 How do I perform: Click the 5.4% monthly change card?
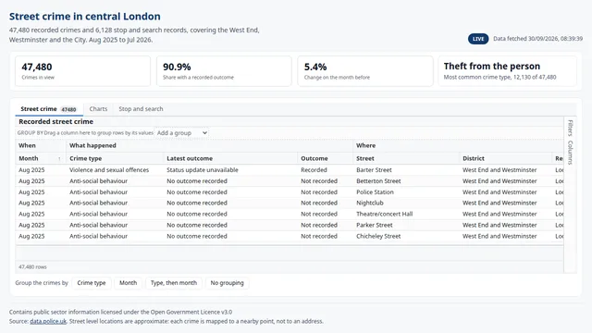tap(365, 71)
